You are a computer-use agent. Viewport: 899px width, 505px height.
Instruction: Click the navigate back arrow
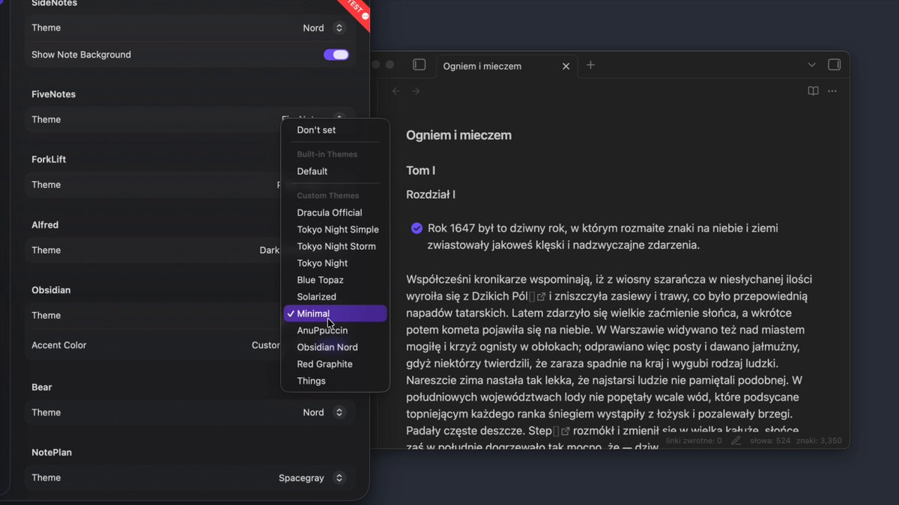click(396, 91)
